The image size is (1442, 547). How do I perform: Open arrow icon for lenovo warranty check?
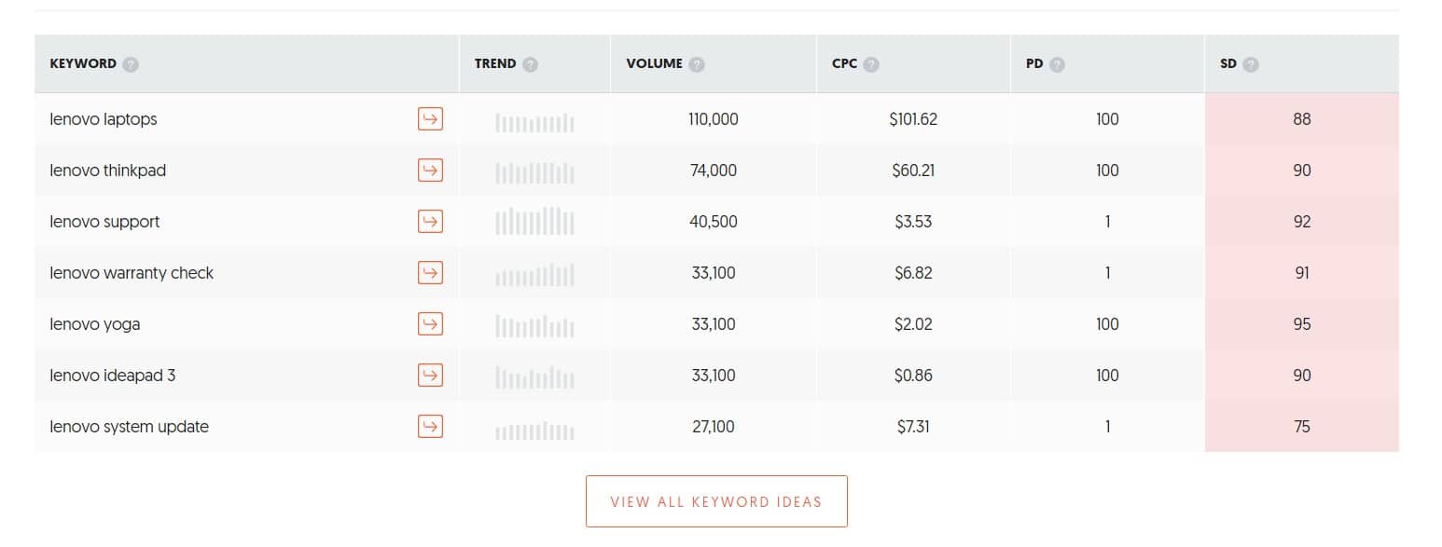point(430,273)
